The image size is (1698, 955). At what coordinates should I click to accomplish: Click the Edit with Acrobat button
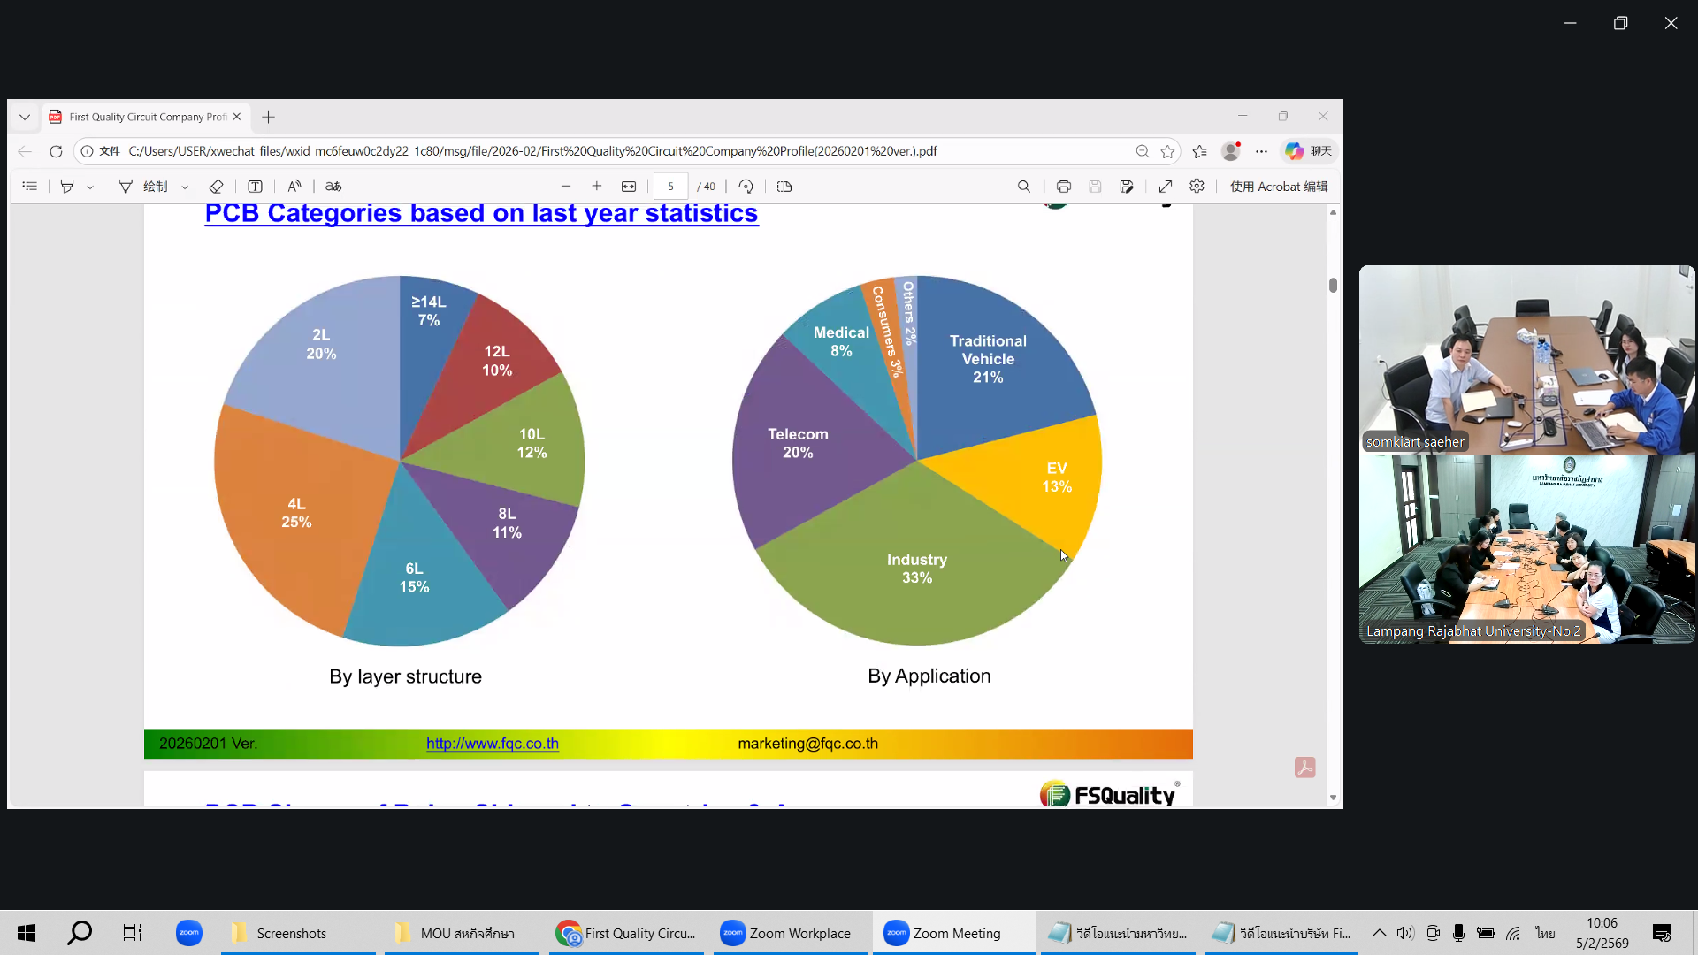click(1278, 187)
